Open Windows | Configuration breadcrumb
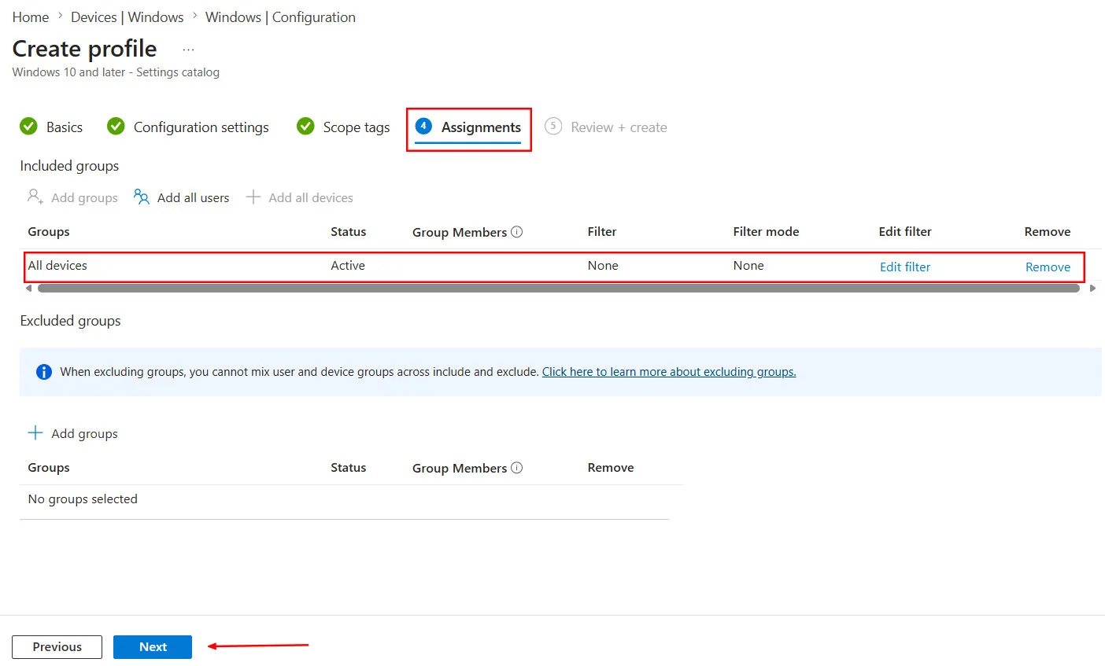Viewport: 1105px width, 666px height. click(280, 17)
